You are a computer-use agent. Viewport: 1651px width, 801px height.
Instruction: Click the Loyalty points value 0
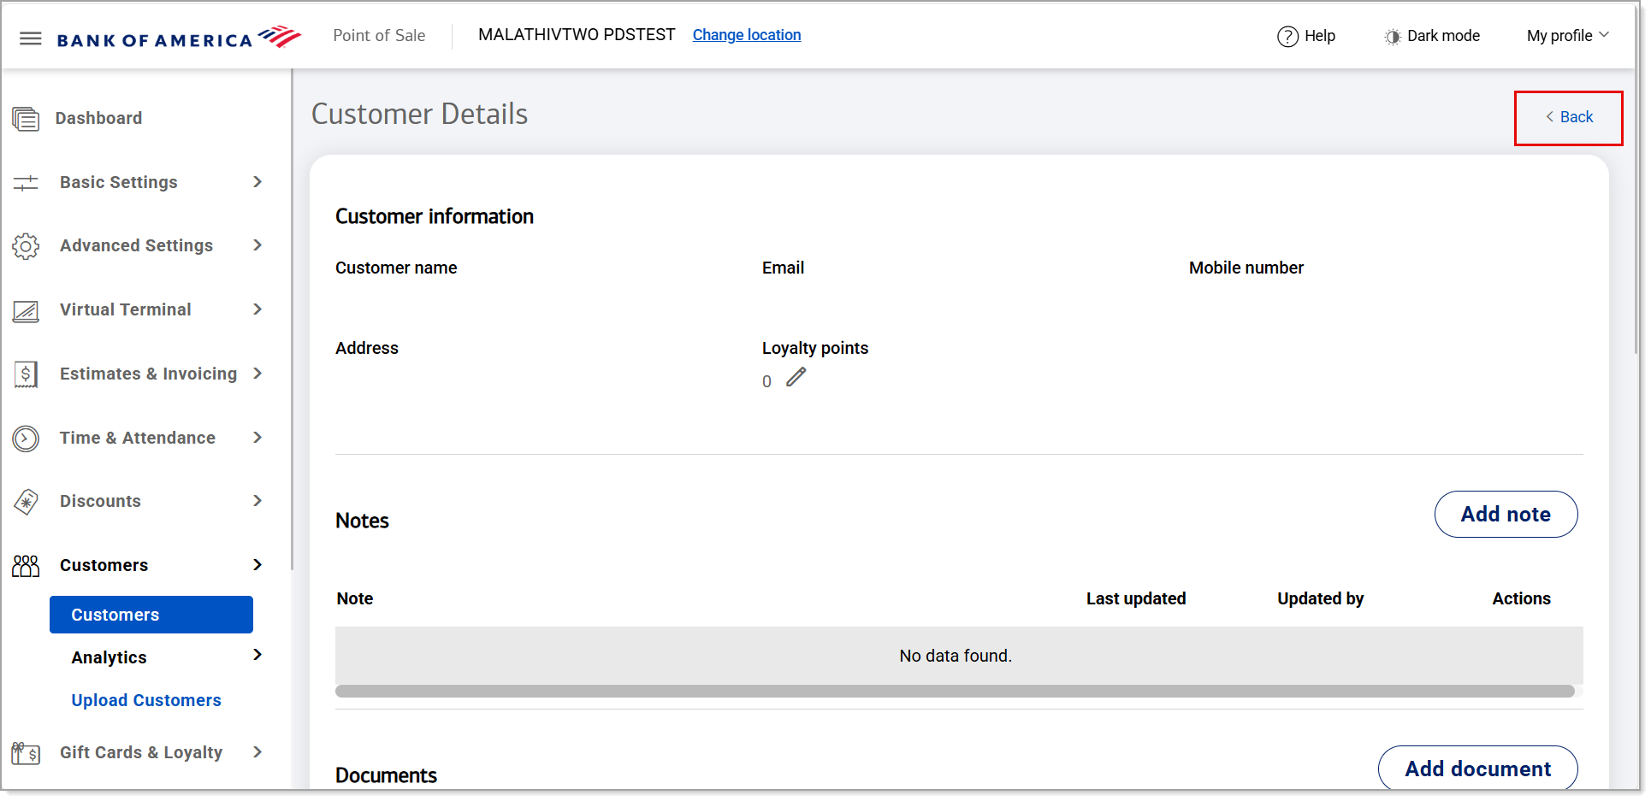[x=766, y=381]
